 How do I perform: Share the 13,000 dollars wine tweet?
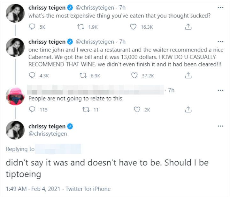188,75
